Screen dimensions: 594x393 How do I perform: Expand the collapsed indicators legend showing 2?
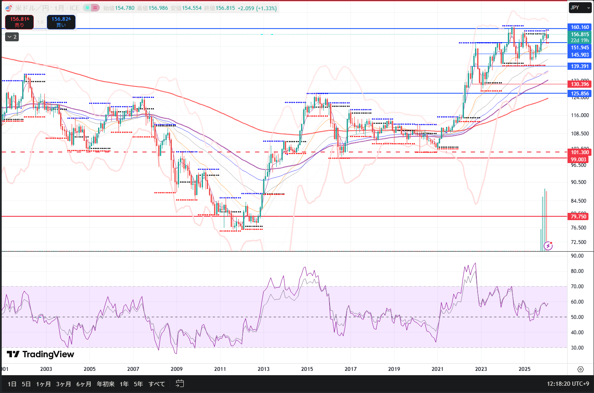(x=12, y=37)
